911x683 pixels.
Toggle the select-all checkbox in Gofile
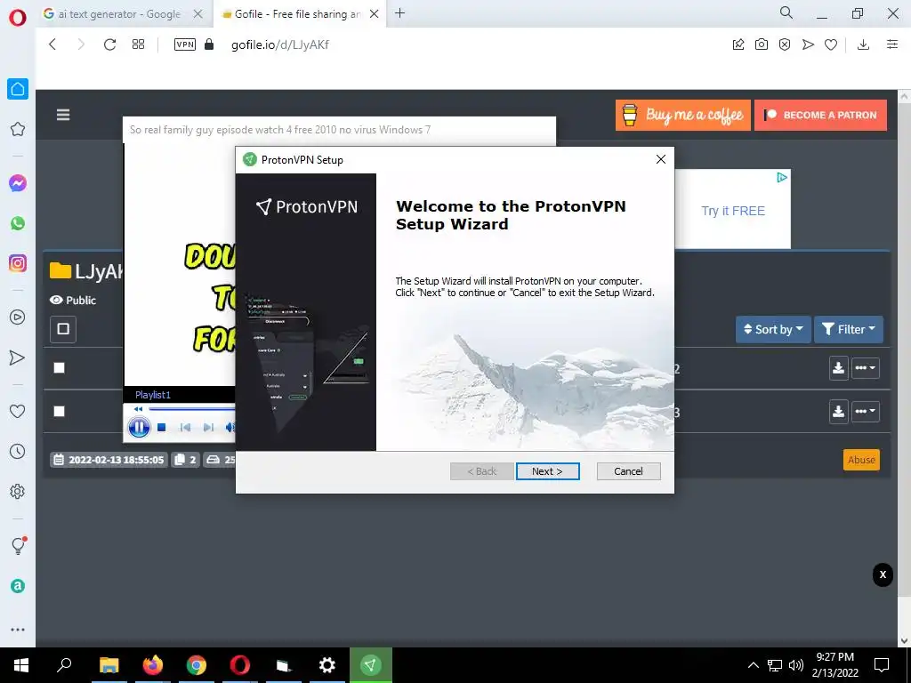point(63,329)
